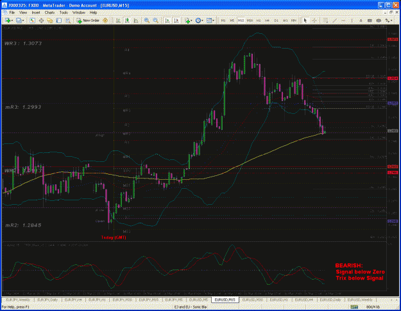
Task: Open the Help menu
Action: (x=93, y=12)
